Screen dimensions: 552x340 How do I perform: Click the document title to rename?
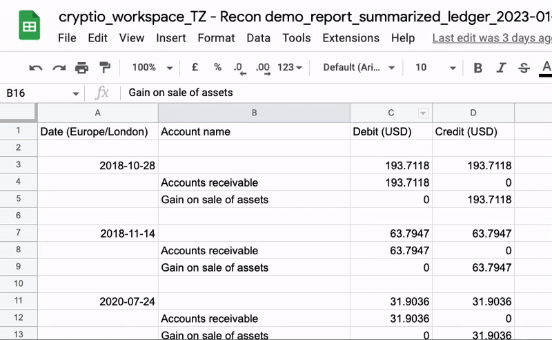(x=305, y=17)
